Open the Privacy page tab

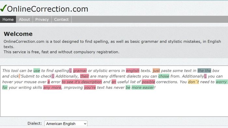(x=42, y=19)
